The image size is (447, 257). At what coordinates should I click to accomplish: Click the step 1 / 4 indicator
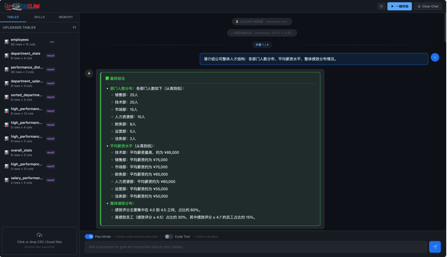pos(262,45)
